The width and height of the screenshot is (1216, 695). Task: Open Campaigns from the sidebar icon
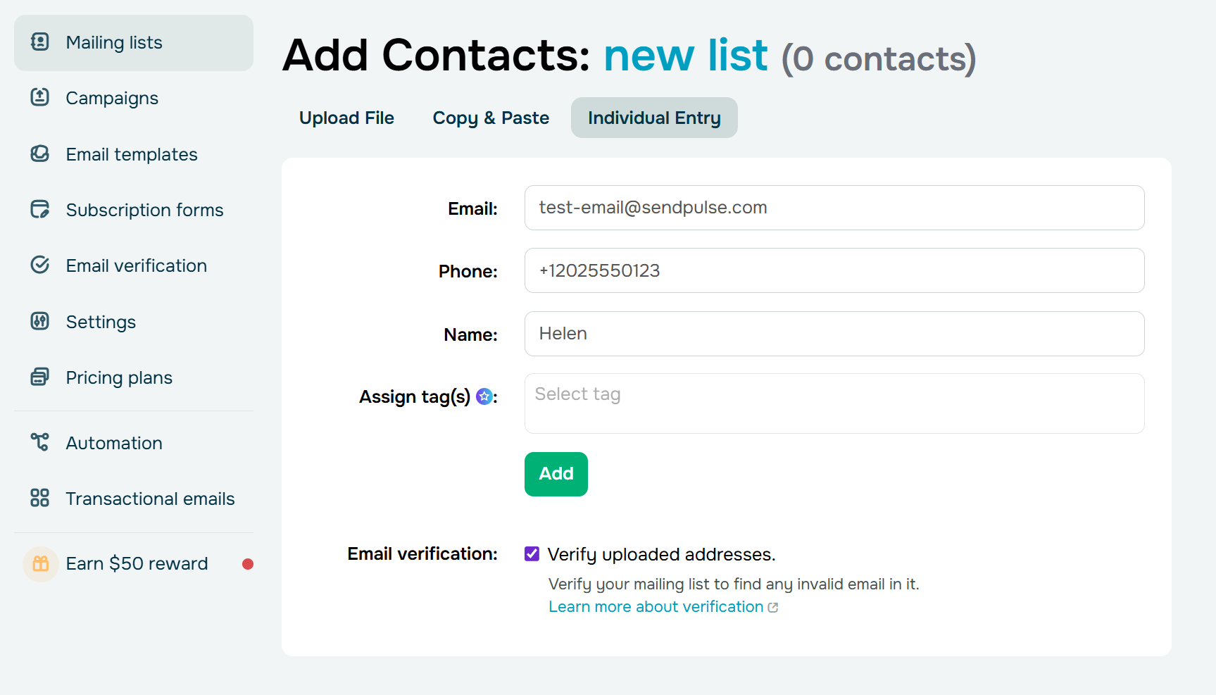coord(40,98)
